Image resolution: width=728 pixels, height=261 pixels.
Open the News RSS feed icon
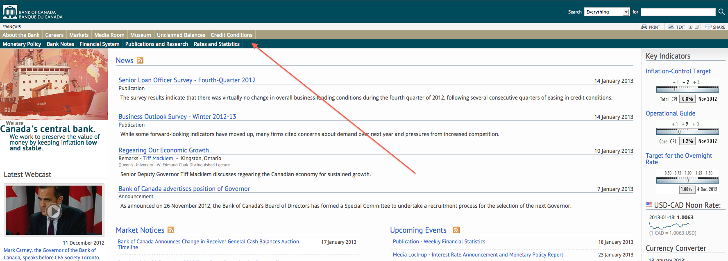click(x=140, y=61)
